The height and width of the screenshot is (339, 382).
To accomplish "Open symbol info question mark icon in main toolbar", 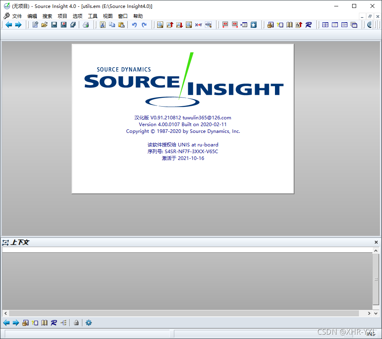I will click(280, 25).
